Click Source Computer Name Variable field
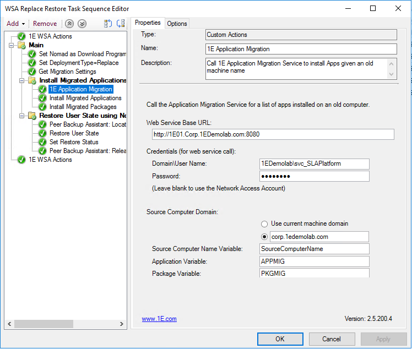Screen dimensions: 412x349 315,249
